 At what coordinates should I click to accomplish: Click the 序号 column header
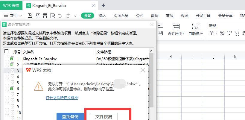[17, 52]
